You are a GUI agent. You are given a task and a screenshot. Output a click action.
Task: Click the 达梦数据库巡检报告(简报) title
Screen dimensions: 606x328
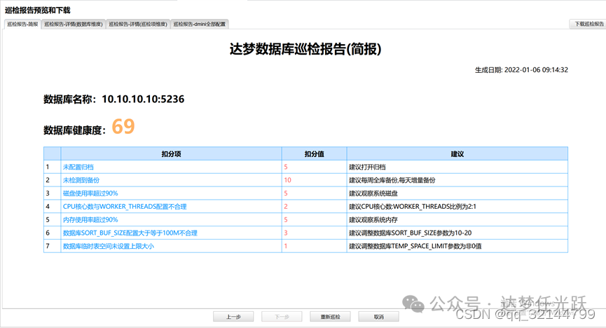(305, 49)
